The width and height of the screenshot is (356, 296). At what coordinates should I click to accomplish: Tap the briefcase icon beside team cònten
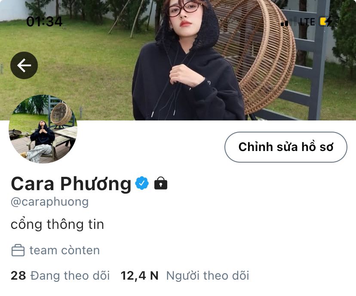point(18,250)
